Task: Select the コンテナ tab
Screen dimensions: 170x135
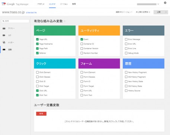Action: point(52,4)
